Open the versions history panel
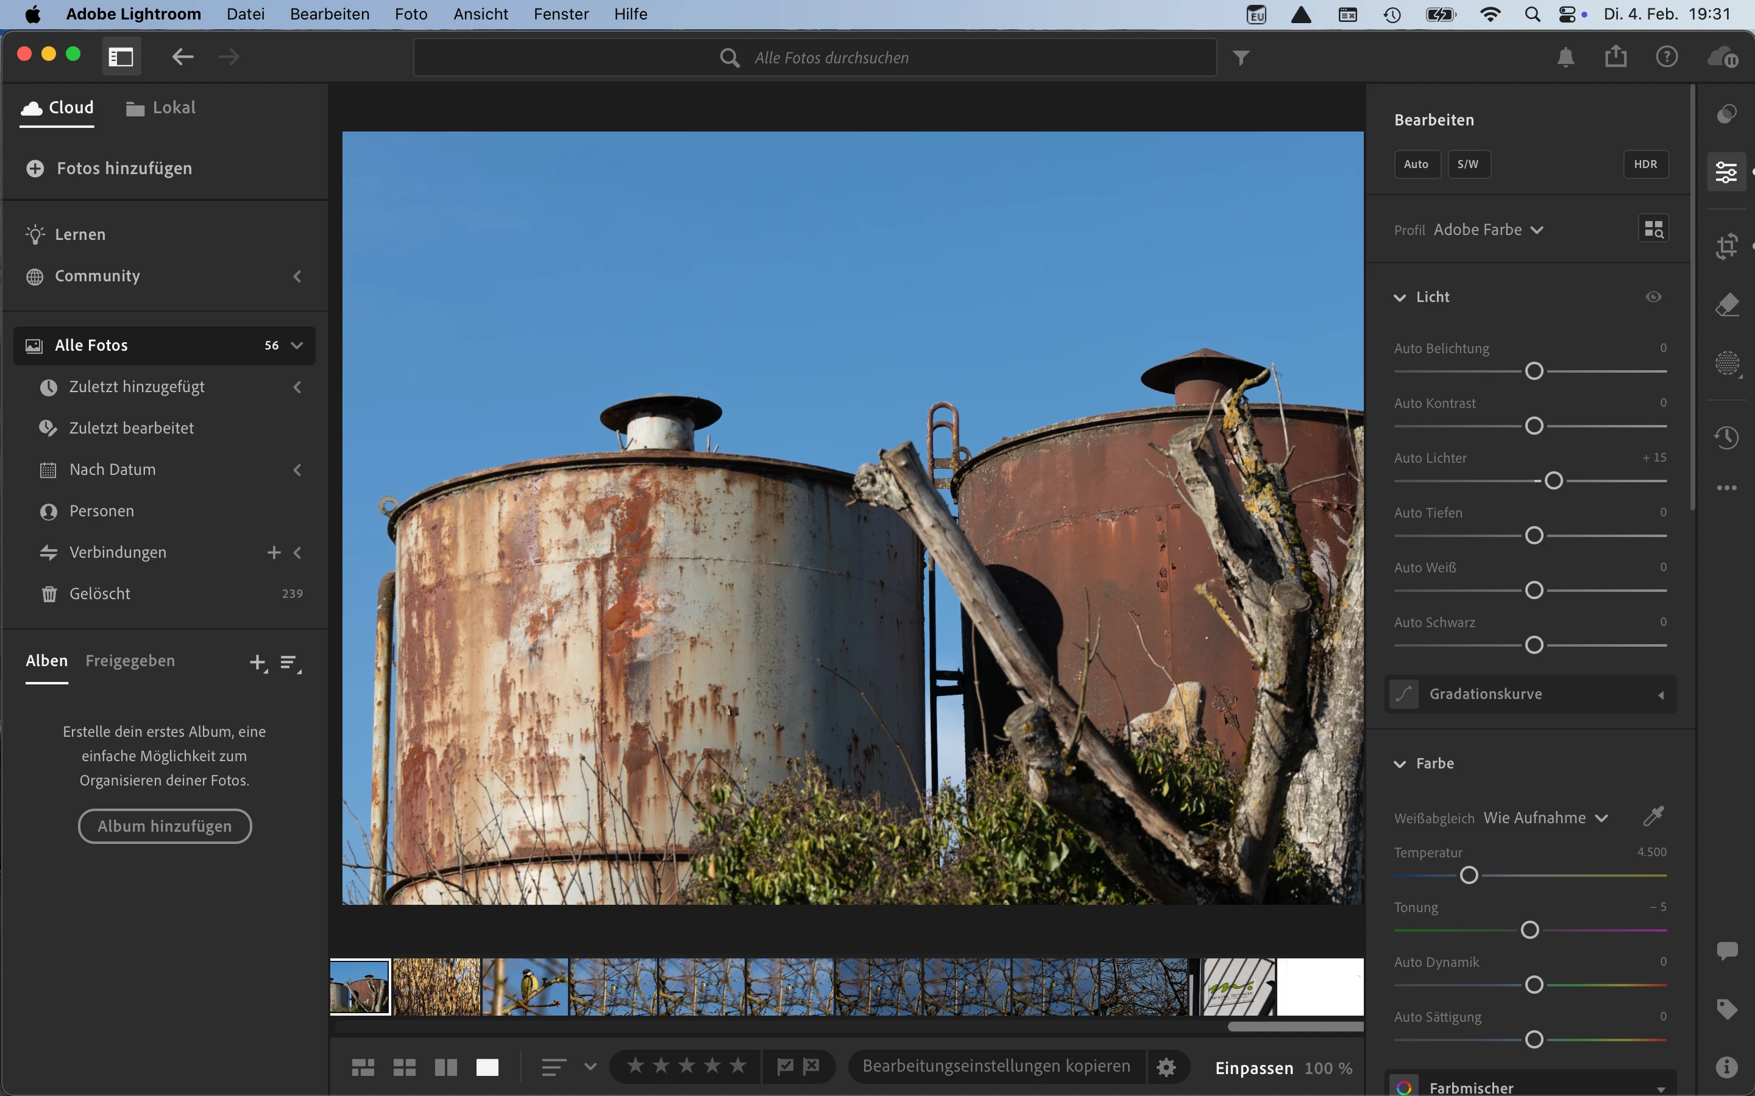 [1727, 437]
